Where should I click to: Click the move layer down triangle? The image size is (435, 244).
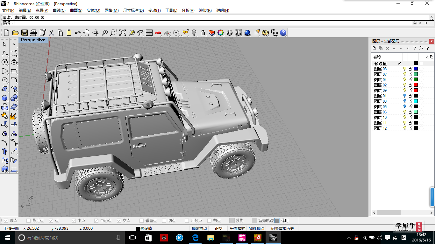[401, 49]
